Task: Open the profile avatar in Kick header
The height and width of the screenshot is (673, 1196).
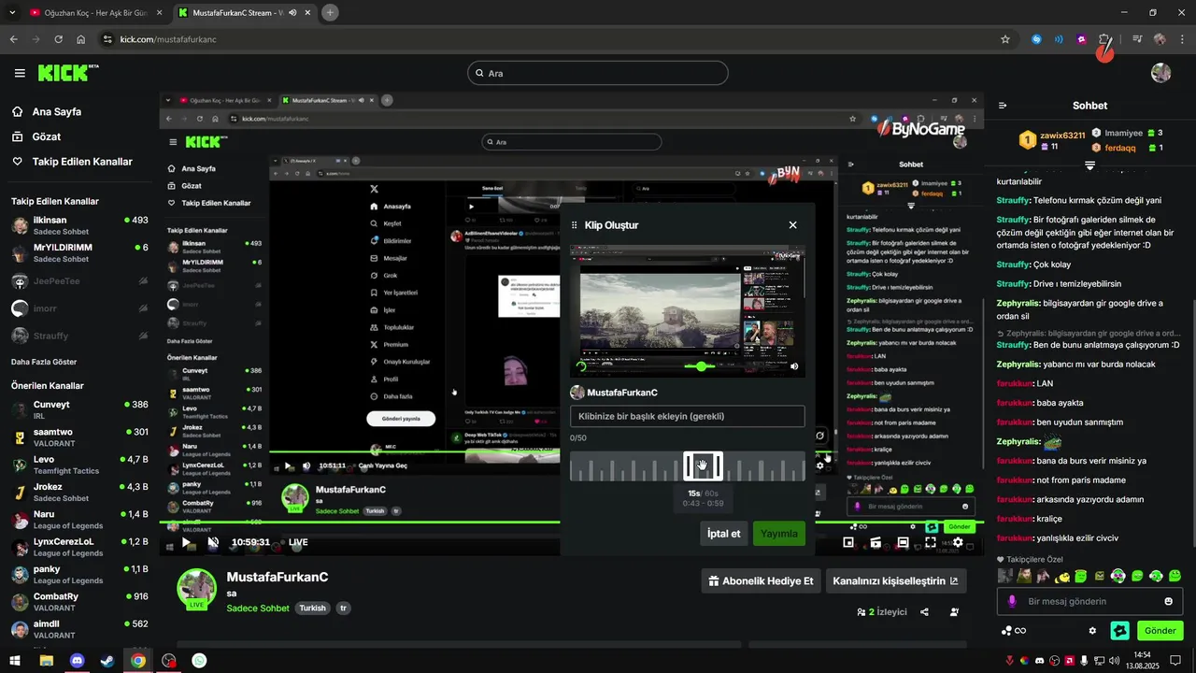Action: pos(1160,73)
